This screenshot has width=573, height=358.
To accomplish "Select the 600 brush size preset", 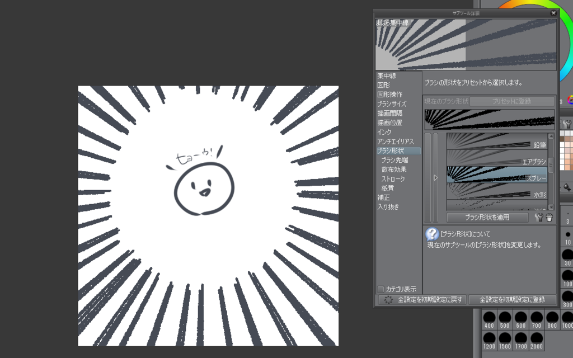I will click(520, 319).
